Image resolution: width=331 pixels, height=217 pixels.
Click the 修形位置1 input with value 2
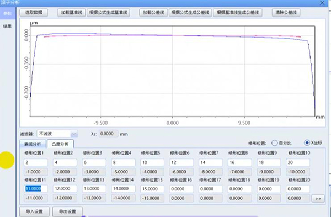36,162
